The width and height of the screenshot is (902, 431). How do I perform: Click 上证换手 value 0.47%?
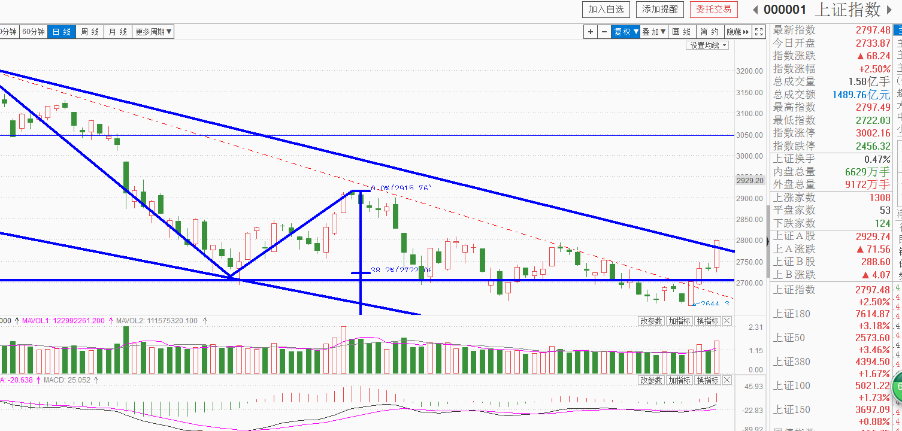pos(877,159)
